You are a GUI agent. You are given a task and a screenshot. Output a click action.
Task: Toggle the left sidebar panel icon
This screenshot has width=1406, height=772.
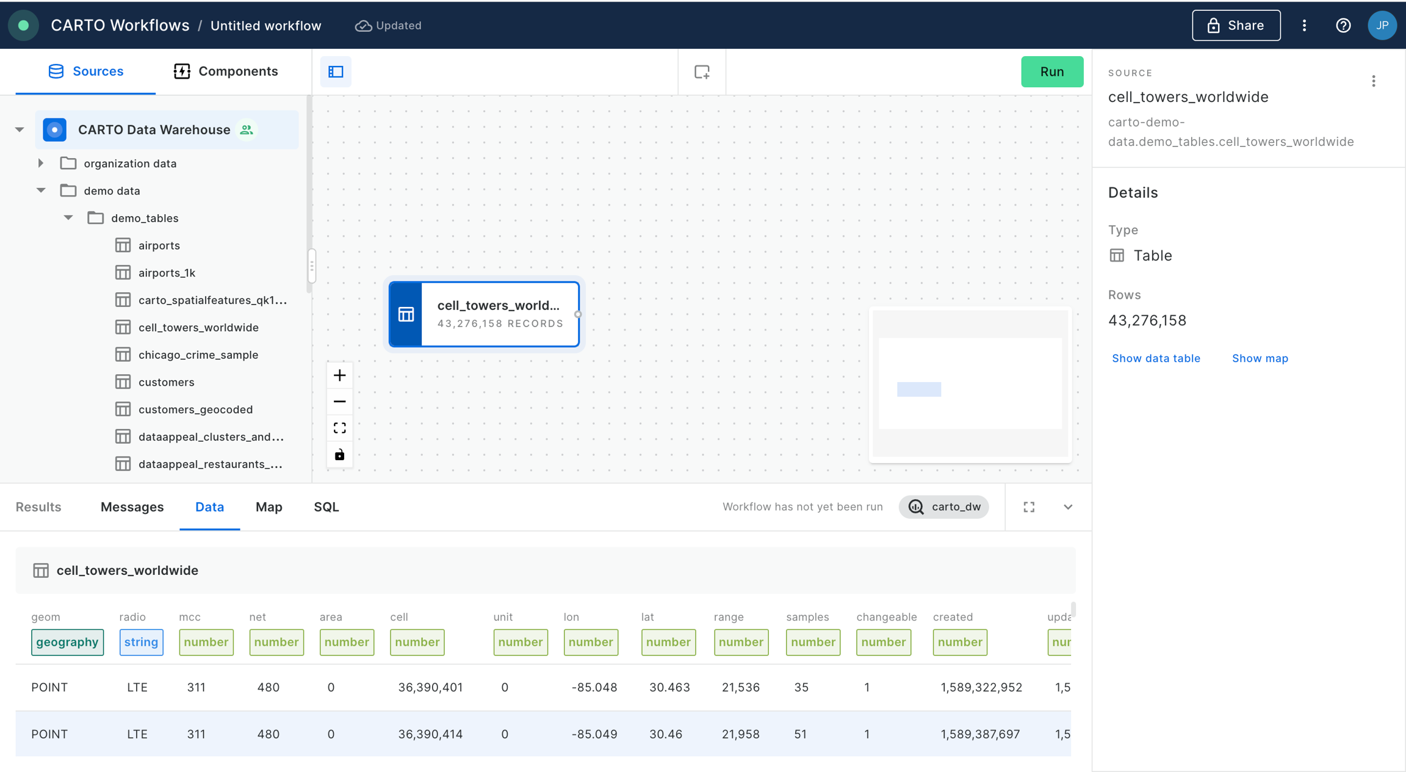336,71
